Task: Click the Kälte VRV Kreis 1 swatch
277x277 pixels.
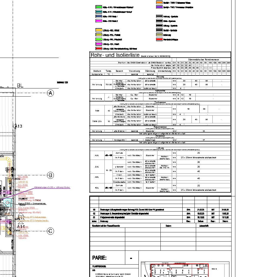Action: (x=98, y=17)
